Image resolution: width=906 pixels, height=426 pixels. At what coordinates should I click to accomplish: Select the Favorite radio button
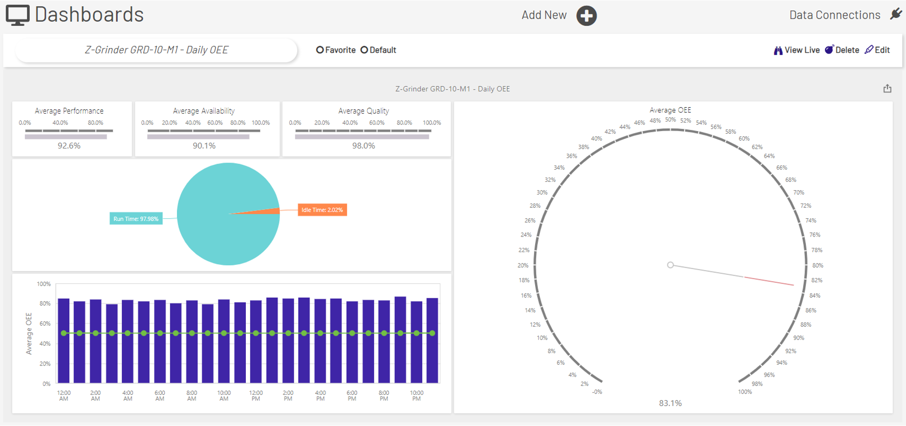point(320,49)
